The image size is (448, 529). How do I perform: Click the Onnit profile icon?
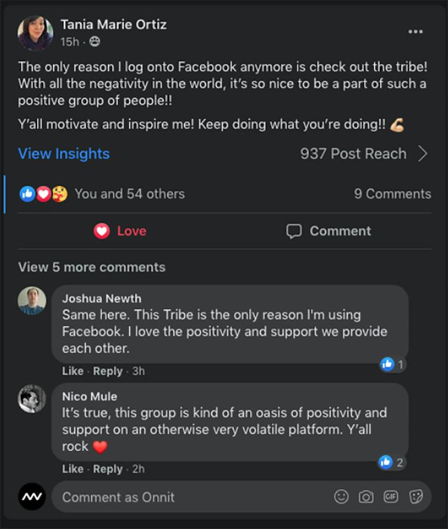click(32, 496)
